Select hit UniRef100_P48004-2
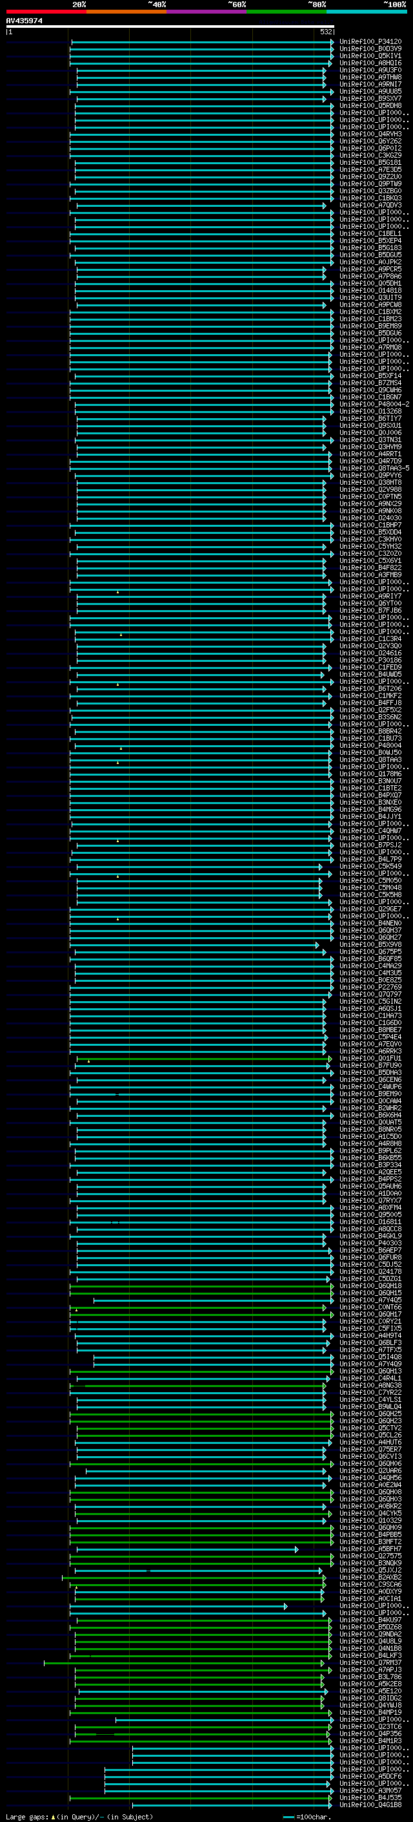 [x=374, y=404]
